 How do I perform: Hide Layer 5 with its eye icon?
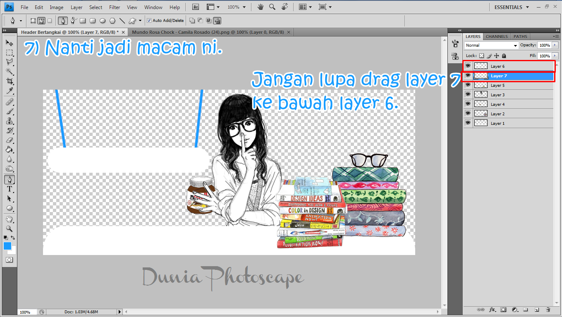(468, 85)
